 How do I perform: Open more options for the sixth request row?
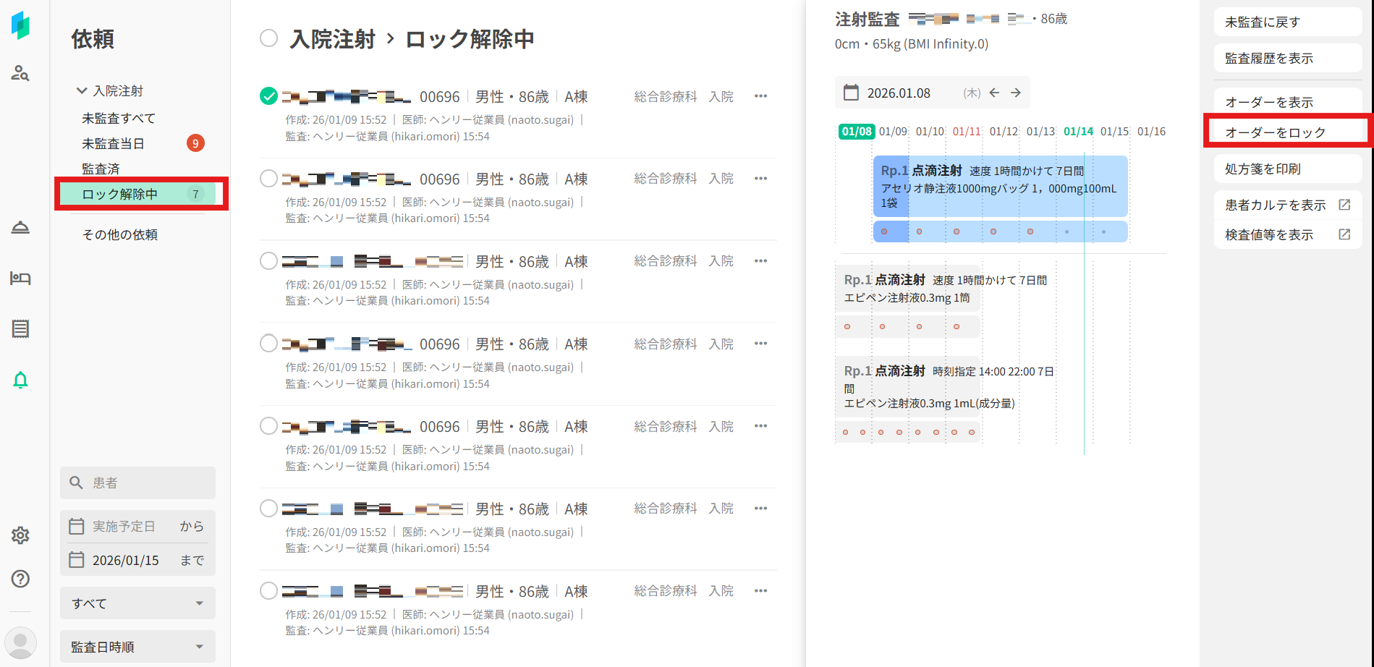[760, 509]
